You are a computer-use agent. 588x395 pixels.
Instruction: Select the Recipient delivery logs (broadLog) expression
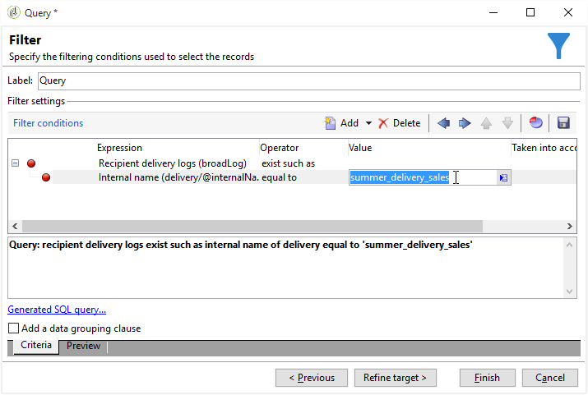[173, 163]
